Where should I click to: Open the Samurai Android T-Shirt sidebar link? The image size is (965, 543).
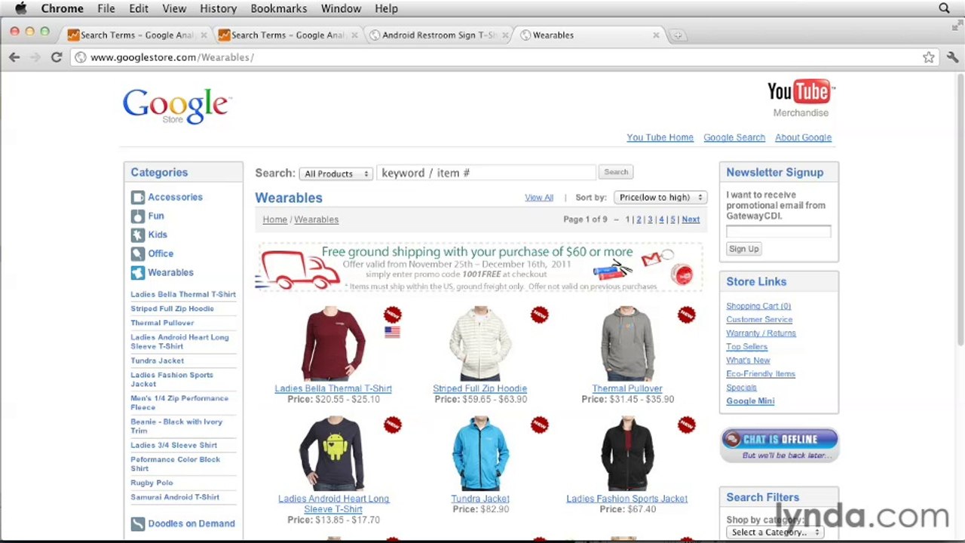pos(175,497)
